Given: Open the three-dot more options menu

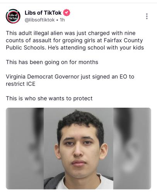Looking at the screenshot, I should (x=147, y=16).
